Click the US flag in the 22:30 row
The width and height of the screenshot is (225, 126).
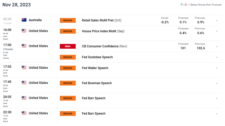click(x=24, y=113)
